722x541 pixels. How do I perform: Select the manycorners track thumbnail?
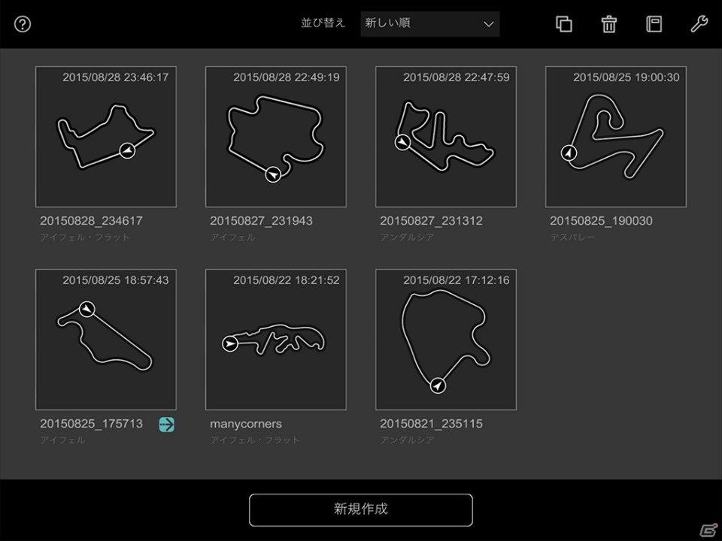[x=276, y=340]
